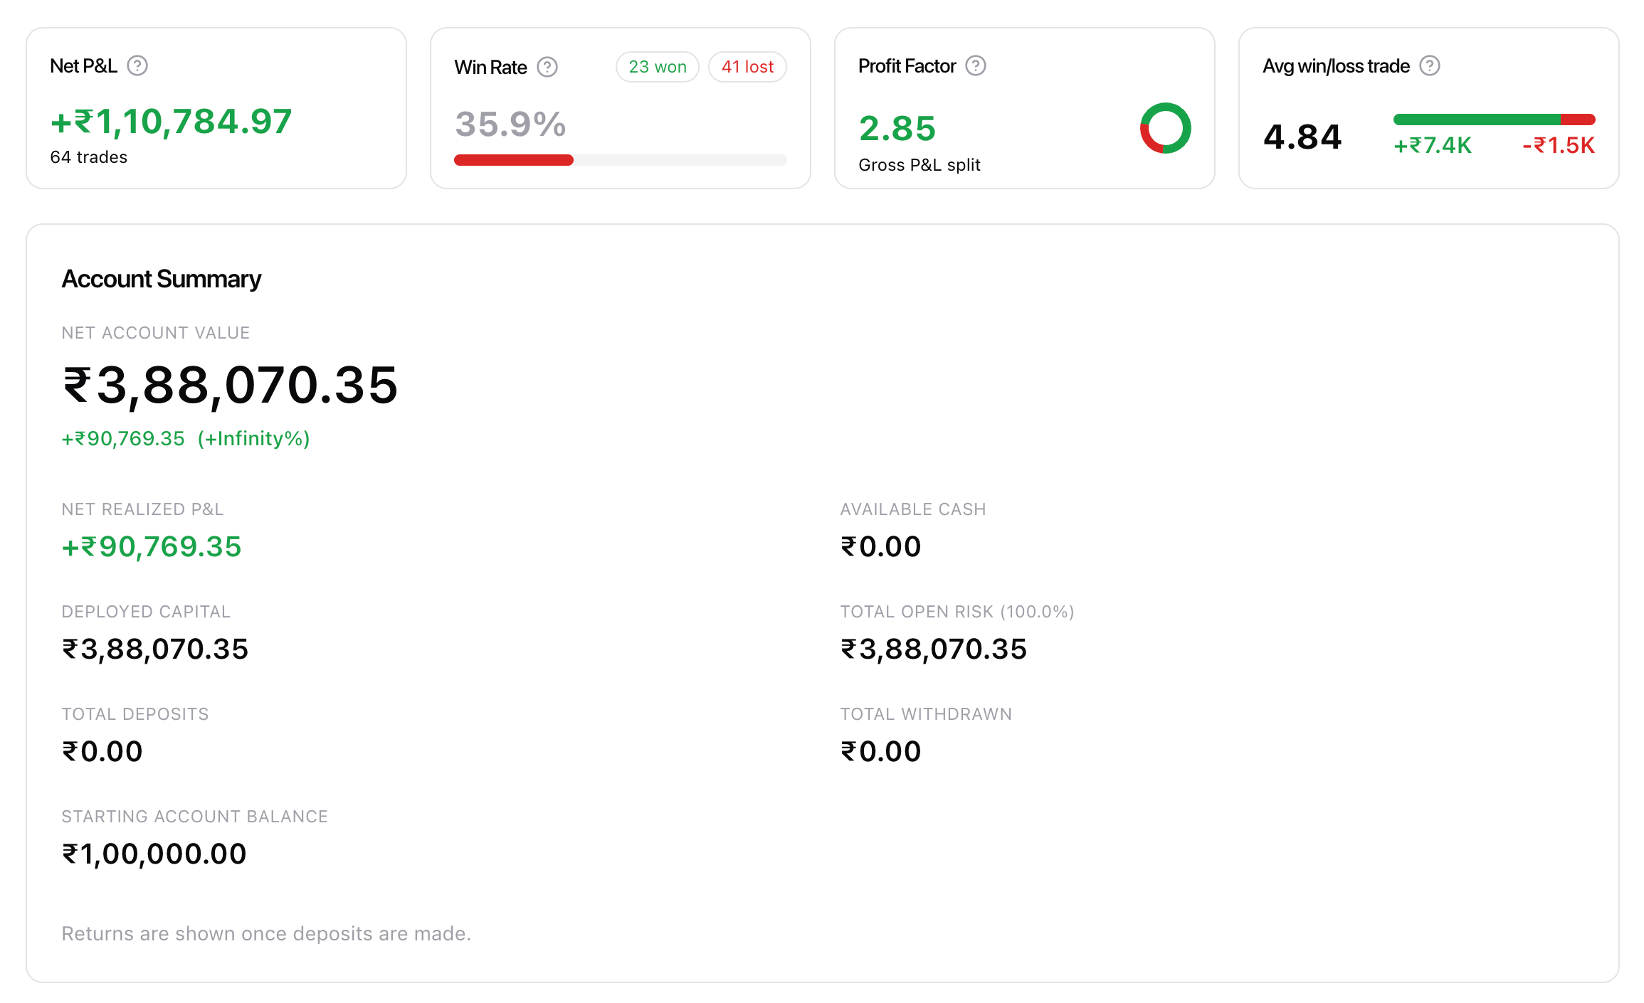Click the Account Summary heading

click(162, 279)
